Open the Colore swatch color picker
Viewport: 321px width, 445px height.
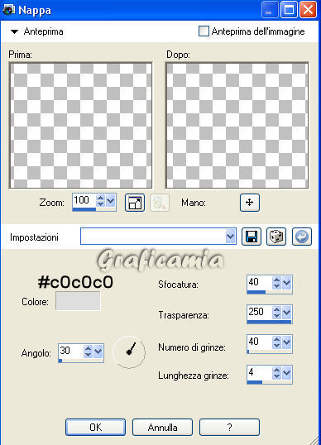[78, 301]
